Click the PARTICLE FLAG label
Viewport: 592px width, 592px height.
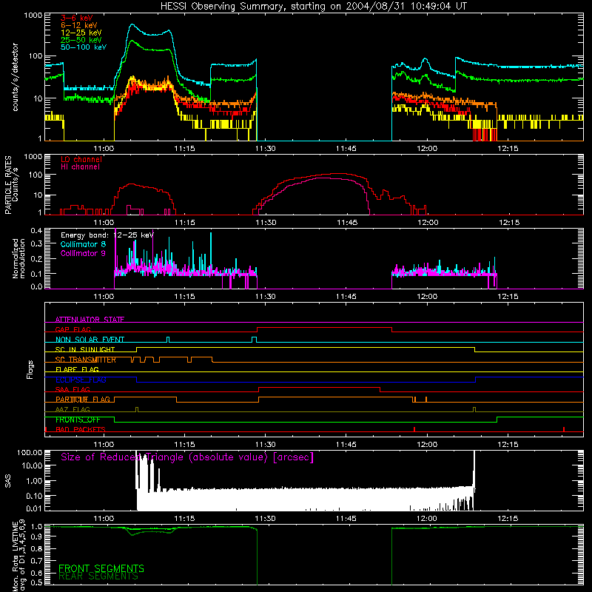tap(83, 399)
